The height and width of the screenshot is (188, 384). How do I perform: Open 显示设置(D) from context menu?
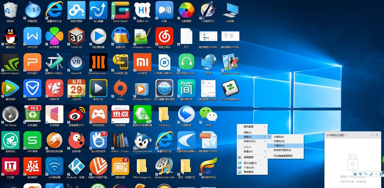pos(252,163)
